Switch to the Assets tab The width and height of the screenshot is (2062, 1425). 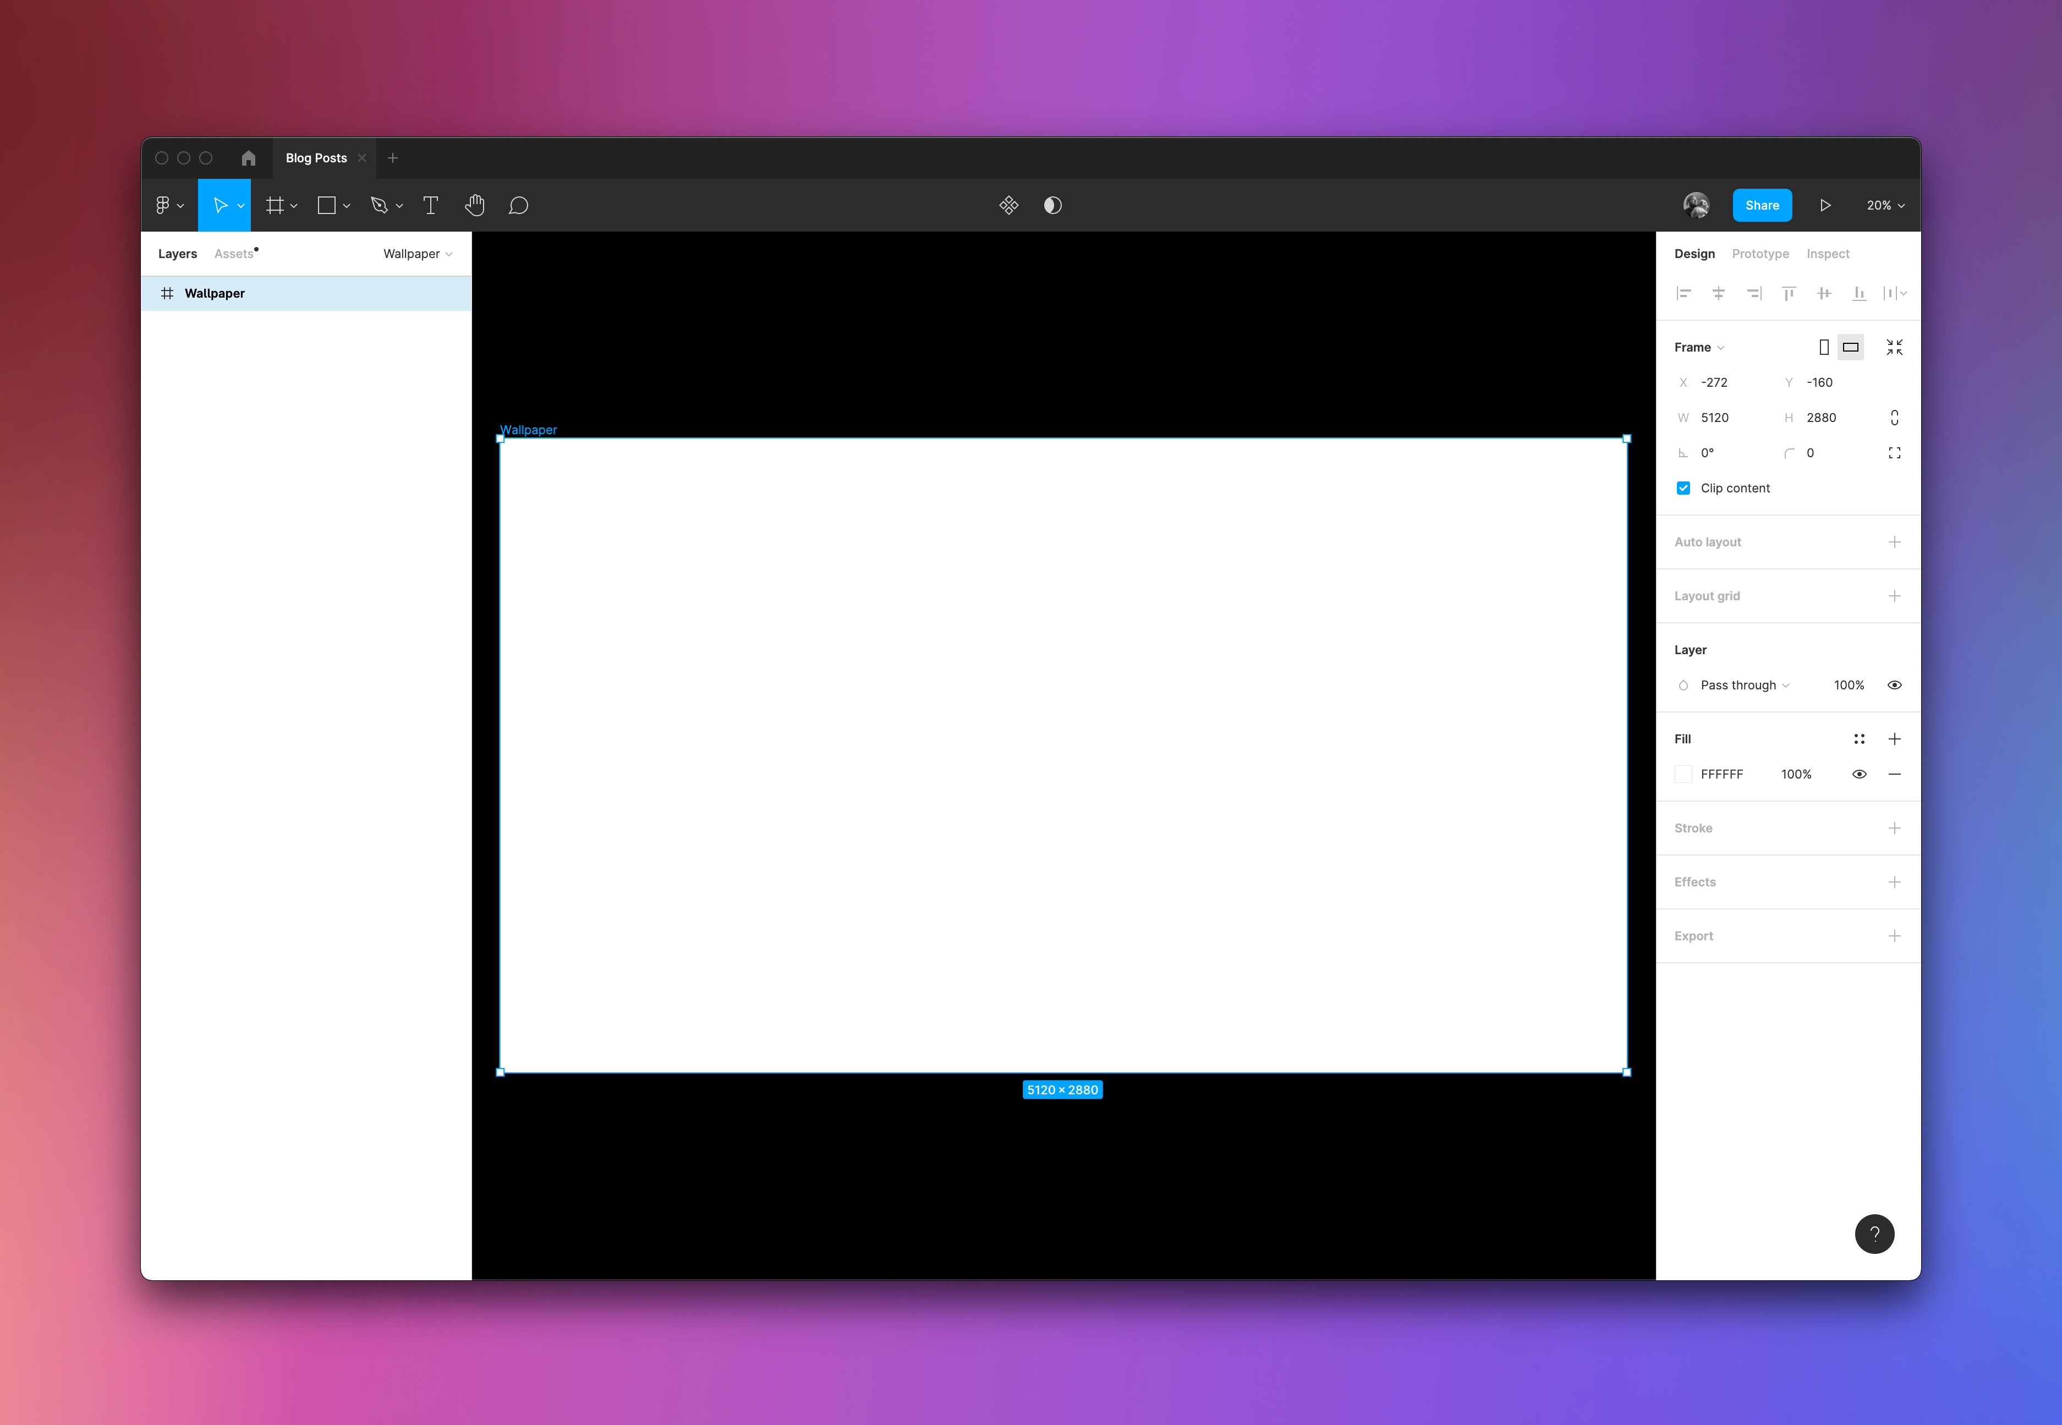[234, 254]
